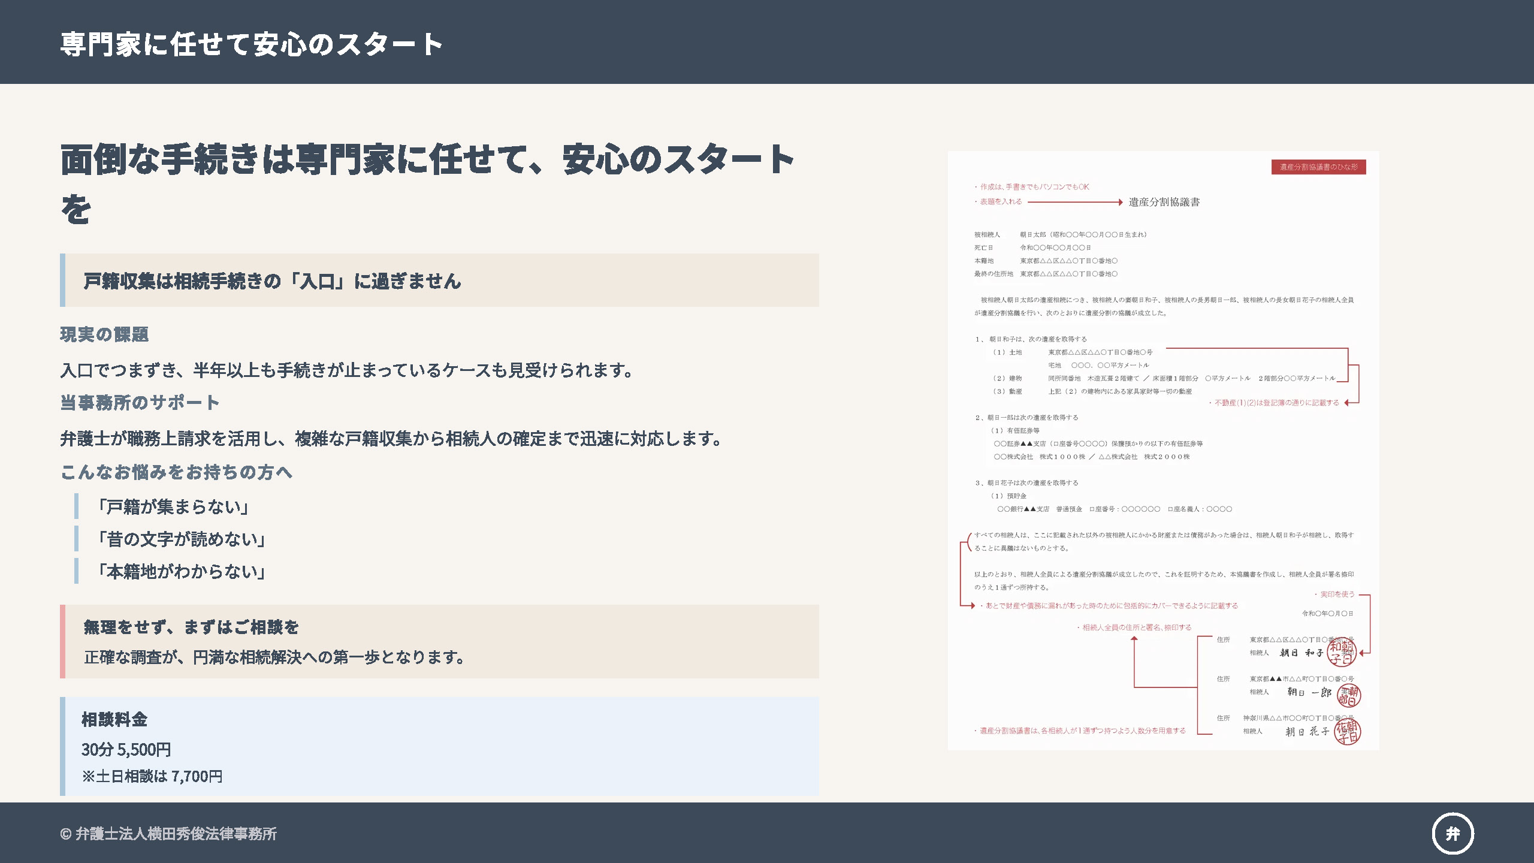
Task: Click the header title 専門家に任せて安心のスタート
Action: click(x=252, y=44)
